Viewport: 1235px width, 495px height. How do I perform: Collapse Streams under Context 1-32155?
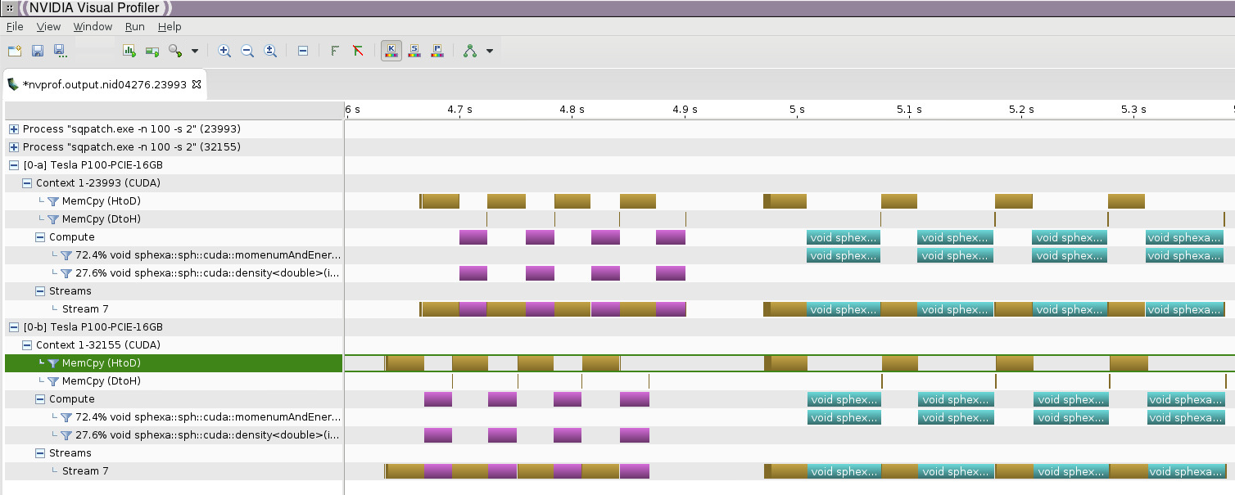click(x=39, y=453)
